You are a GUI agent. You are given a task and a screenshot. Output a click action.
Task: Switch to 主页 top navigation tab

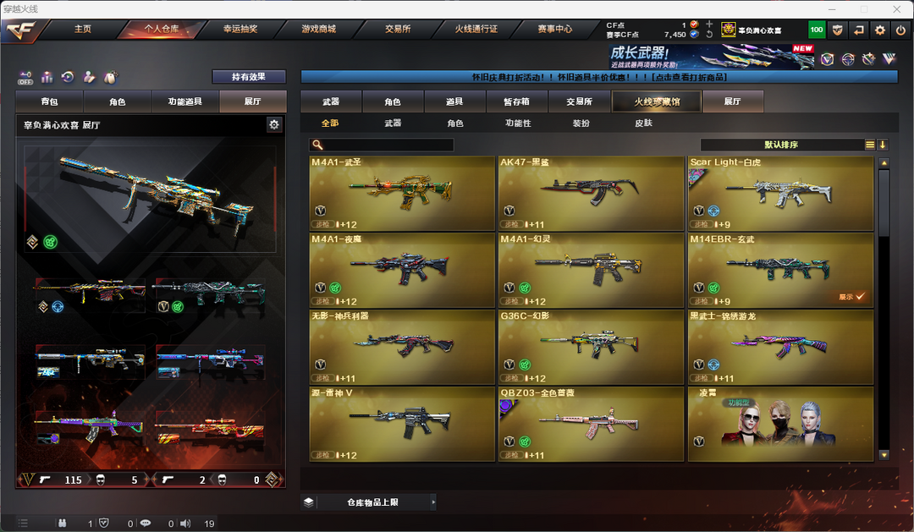point(83,29)
